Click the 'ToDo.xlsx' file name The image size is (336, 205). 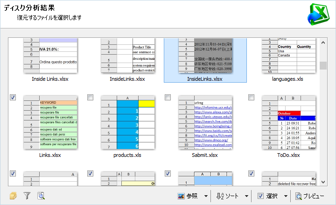288,155
